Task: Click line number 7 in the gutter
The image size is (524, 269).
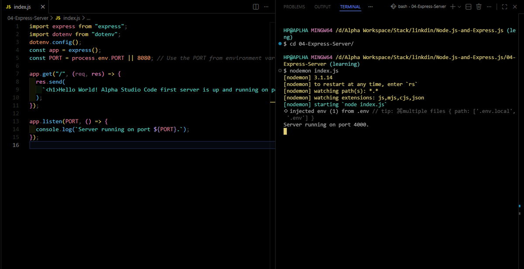Action: coord(17,74)
